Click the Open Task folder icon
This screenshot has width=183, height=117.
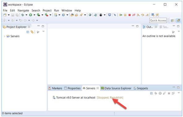coord(76,15)
